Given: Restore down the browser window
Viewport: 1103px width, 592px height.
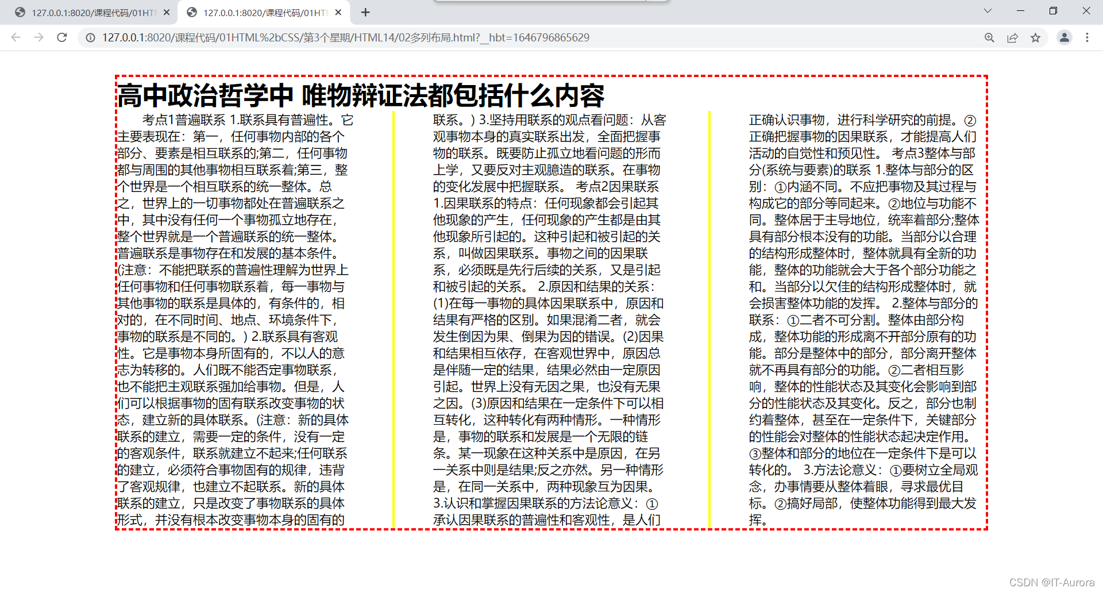Looking at the screenshot, I should click(1053, 11).
